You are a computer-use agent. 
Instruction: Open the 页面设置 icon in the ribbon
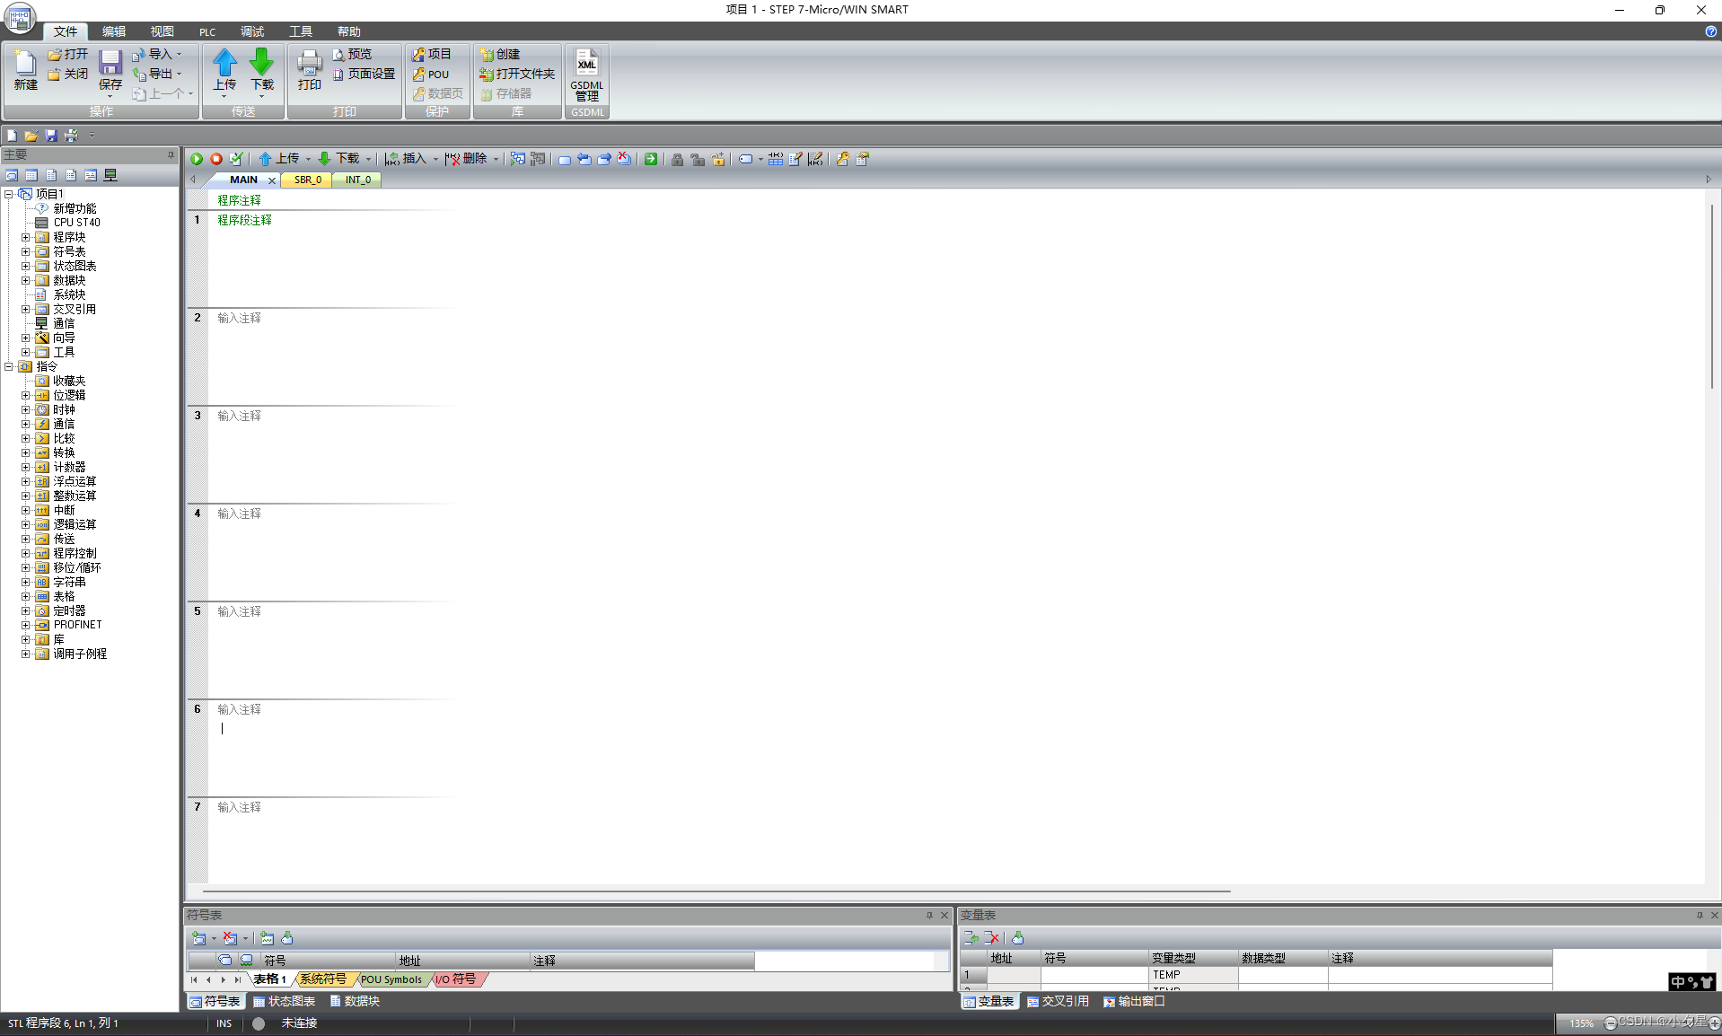click(x=365, y=76)
